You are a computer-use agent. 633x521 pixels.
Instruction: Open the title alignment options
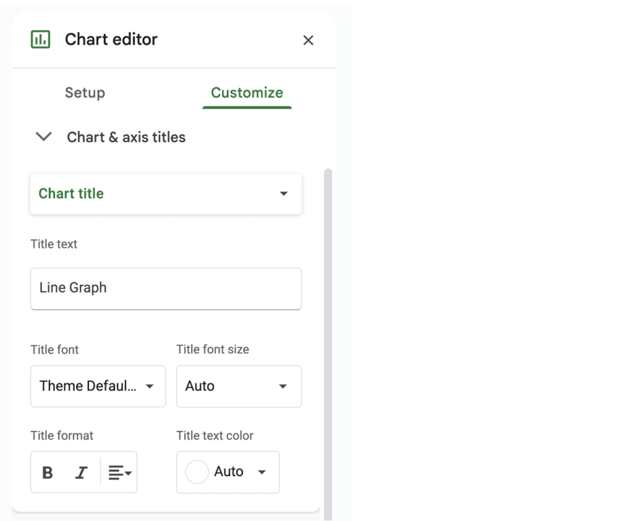[x=120, y=473]
